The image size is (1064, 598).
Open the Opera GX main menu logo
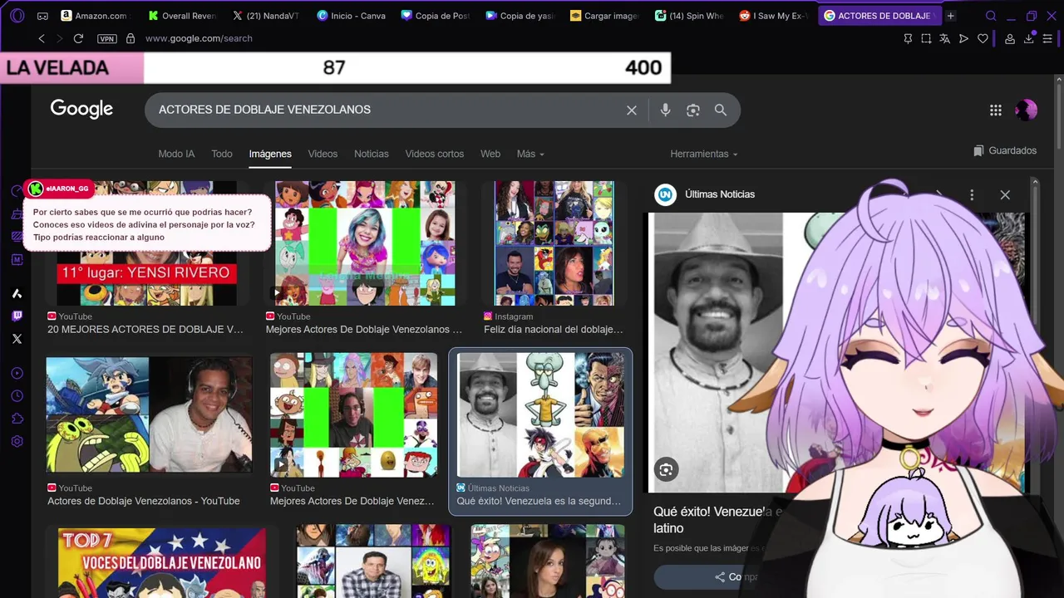17,16
